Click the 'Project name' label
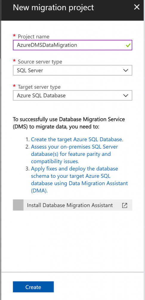Screen dimensions: 145x300 click(x=33, y=36)
